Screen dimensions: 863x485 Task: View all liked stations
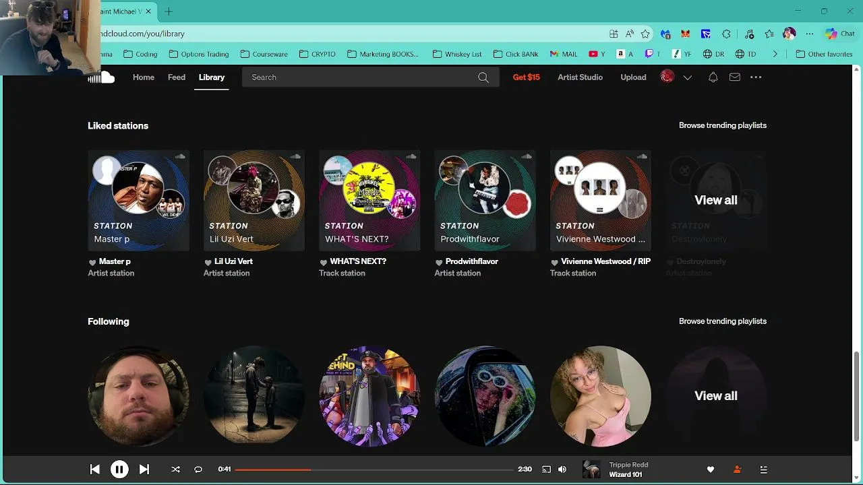point(716,200)
